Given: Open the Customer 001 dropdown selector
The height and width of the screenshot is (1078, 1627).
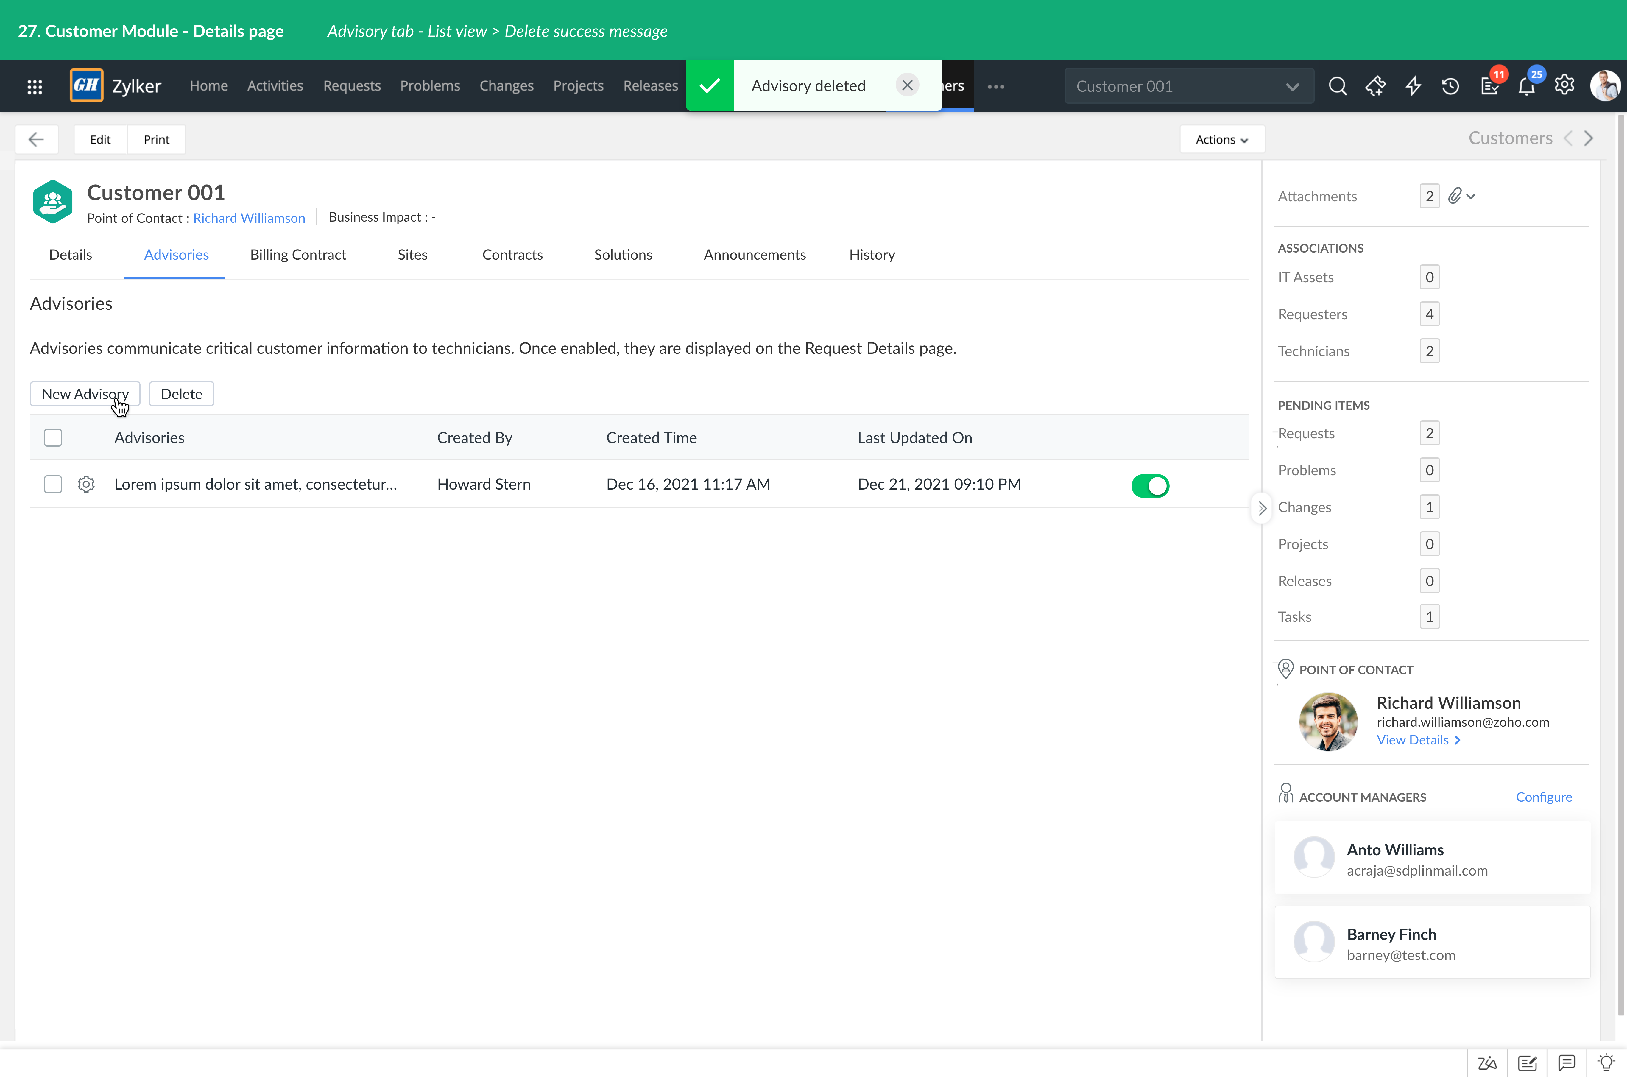Looking at the screenshot, I should click(1189, 86).
